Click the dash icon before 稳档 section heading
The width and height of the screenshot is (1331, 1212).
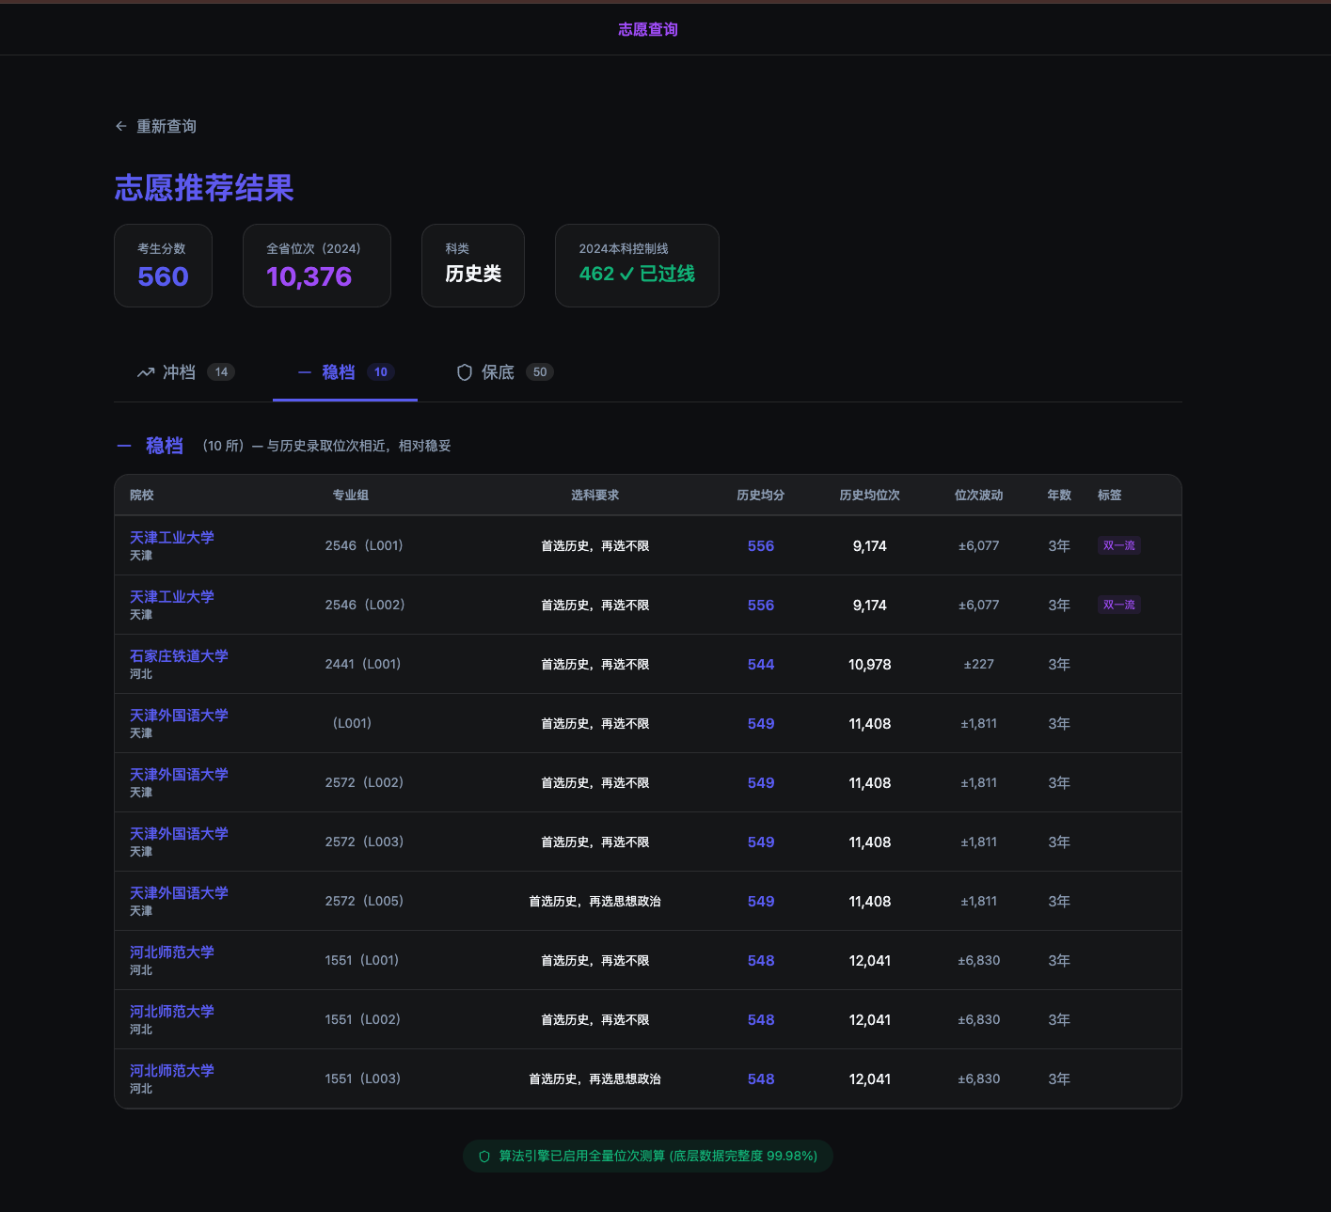pos(124,446)
